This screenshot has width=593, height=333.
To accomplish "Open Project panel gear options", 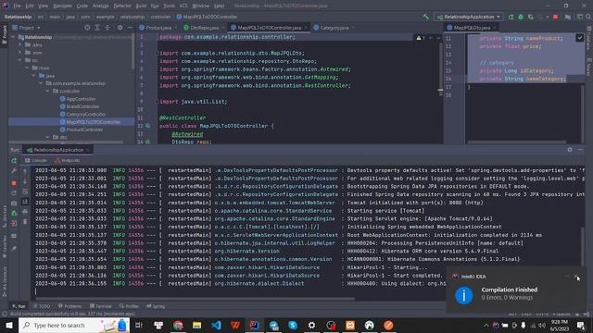I will pyautogui.click(x=120, y=28).
